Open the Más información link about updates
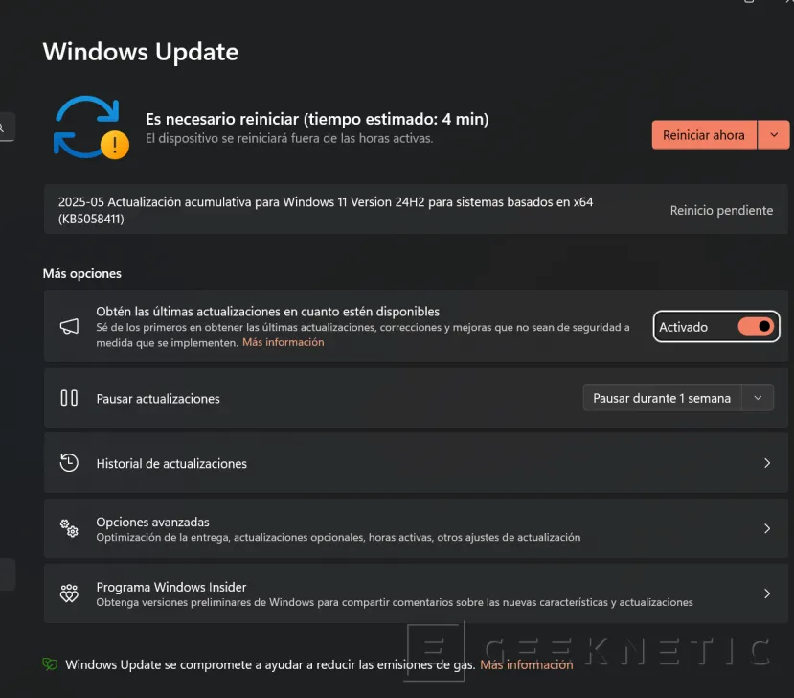 (283, 342)
